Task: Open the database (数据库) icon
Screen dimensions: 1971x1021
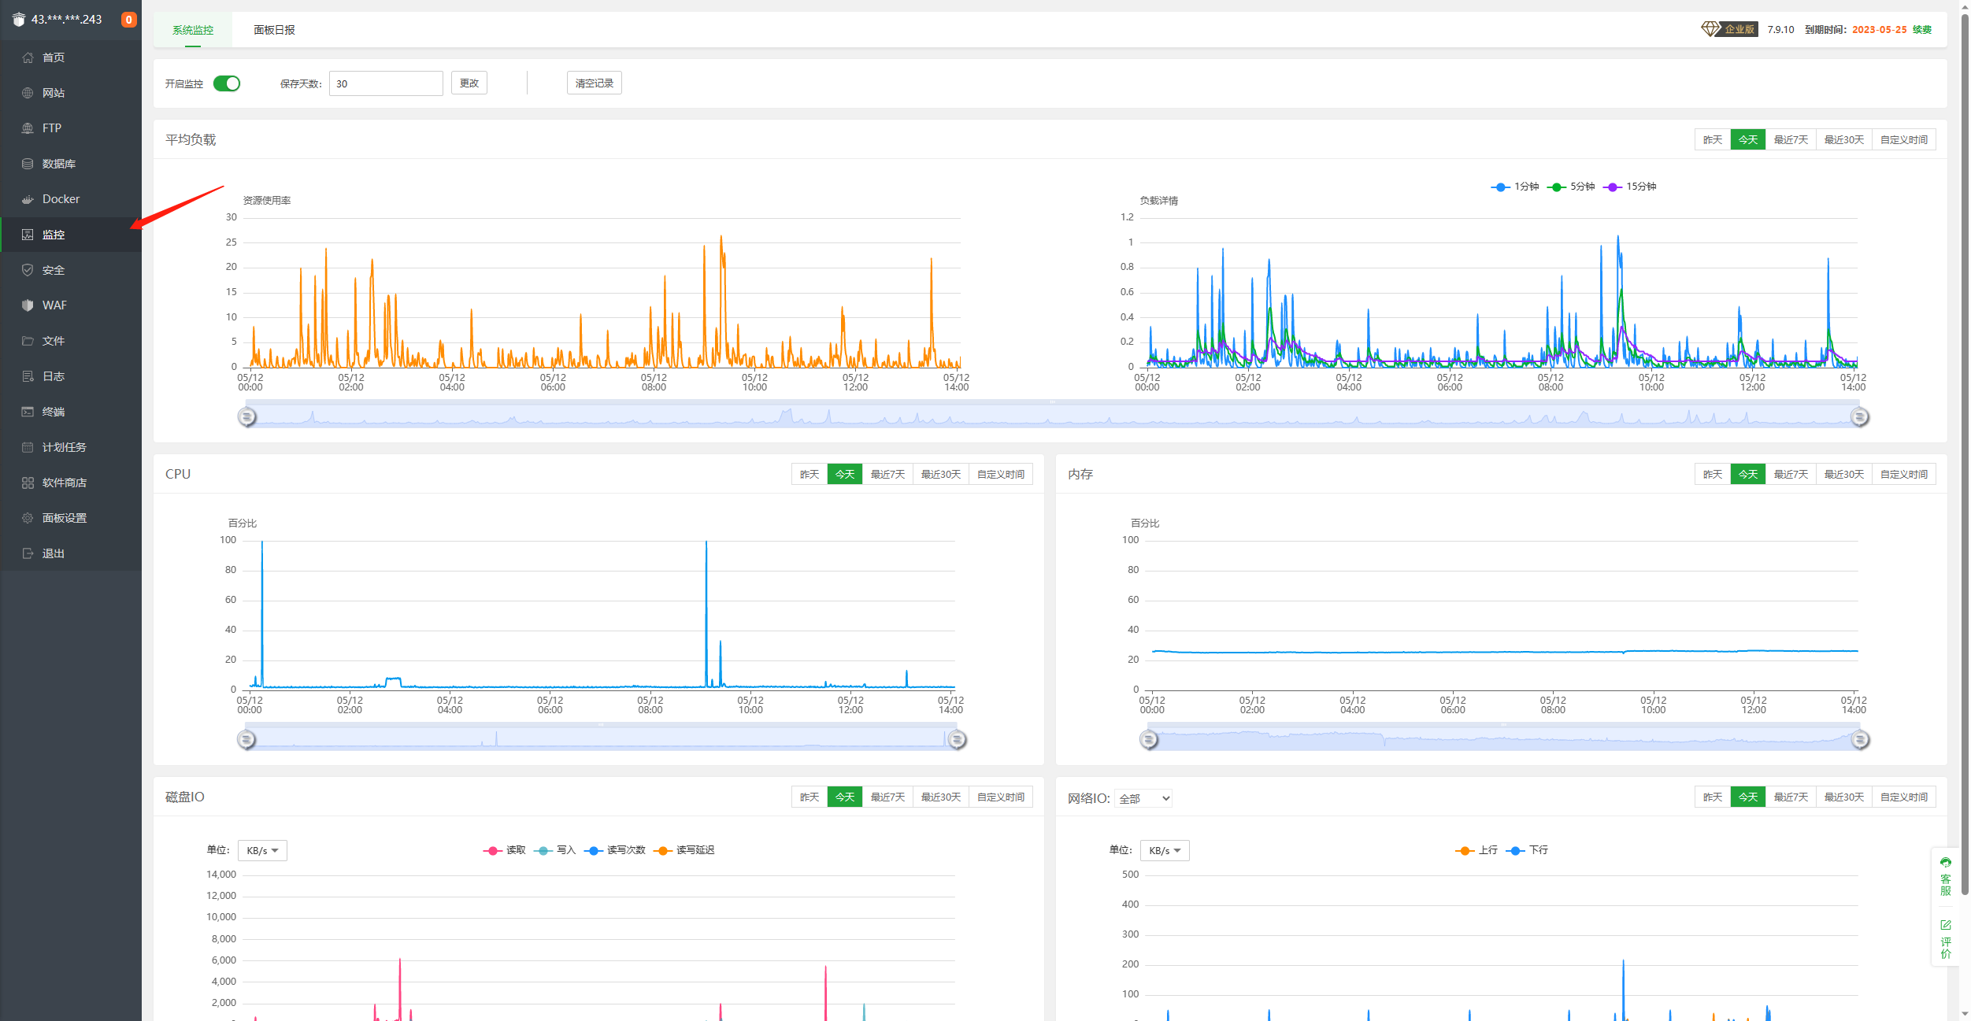Action: [28, 164]
